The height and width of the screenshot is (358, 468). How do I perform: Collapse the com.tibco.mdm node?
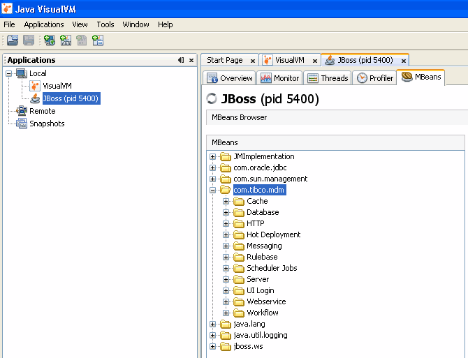click(x=212, y=191)
